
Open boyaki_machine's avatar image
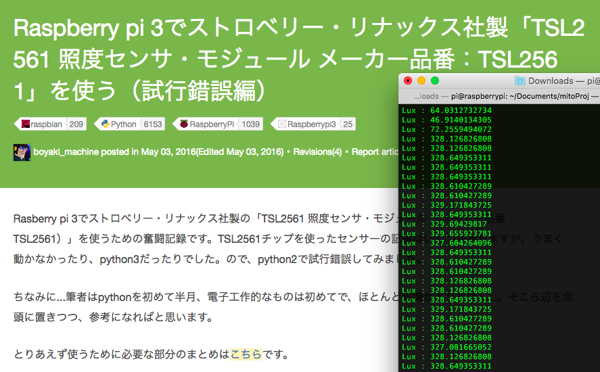click(22, 152)
